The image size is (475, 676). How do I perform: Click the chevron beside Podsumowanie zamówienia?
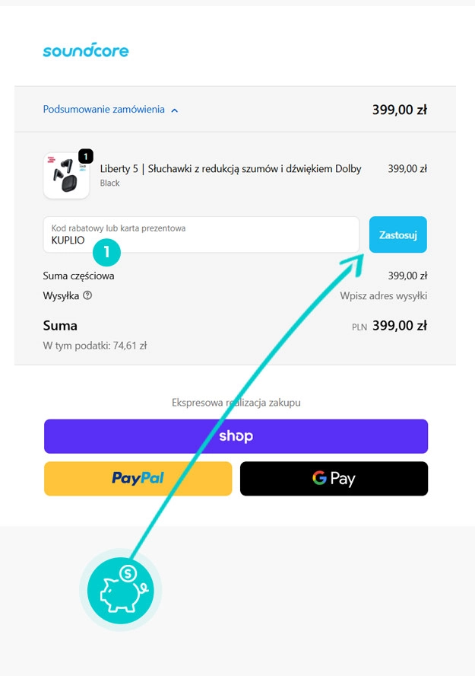[x=175, y=110]
